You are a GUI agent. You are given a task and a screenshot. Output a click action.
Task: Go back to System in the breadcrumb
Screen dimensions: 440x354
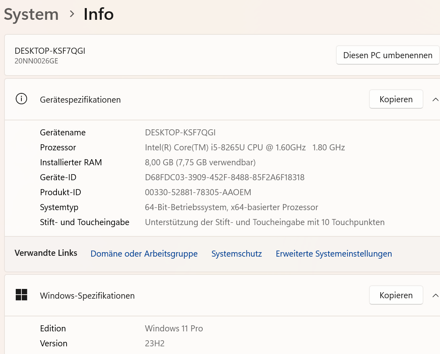pos(31,14)
